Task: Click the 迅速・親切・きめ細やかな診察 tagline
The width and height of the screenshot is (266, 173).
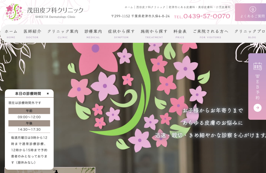Action: (210, 135)
